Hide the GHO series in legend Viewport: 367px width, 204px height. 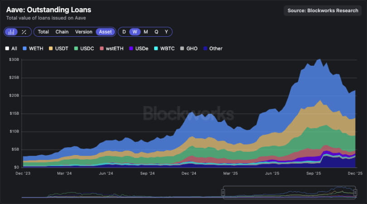(x=188, y=49)
